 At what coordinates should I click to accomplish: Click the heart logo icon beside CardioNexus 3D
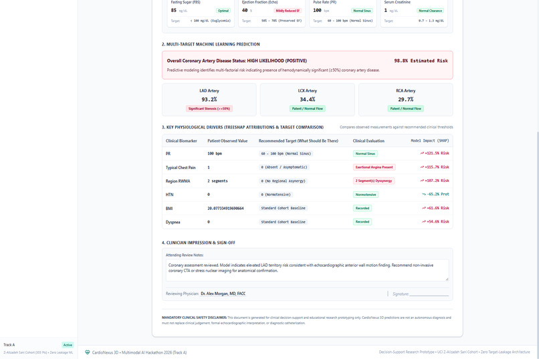pyautogui.click(x=88, y=352)
